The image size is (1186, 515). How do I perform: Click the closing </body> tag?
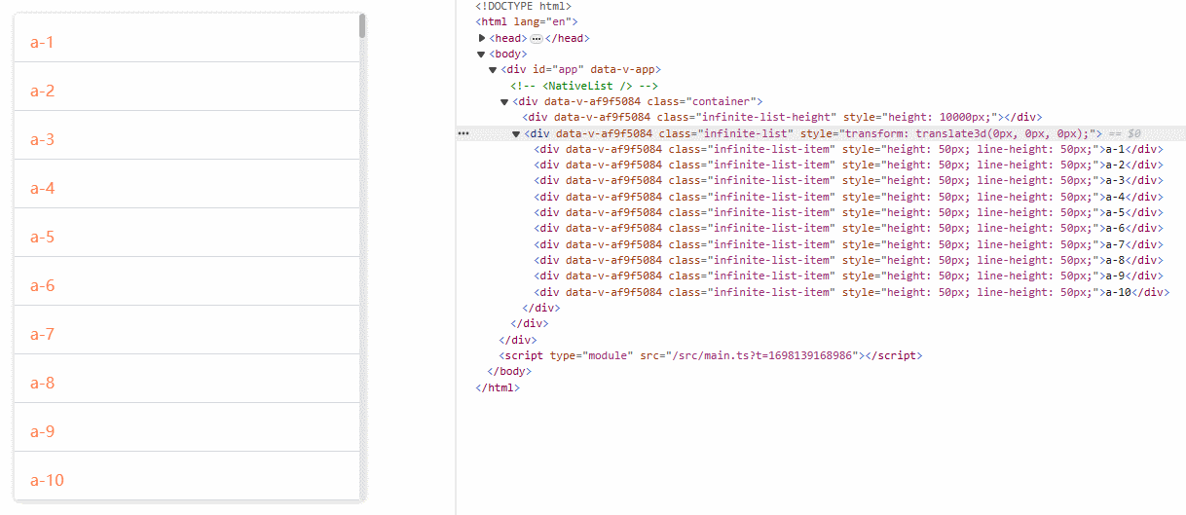(x=510, y=371)
